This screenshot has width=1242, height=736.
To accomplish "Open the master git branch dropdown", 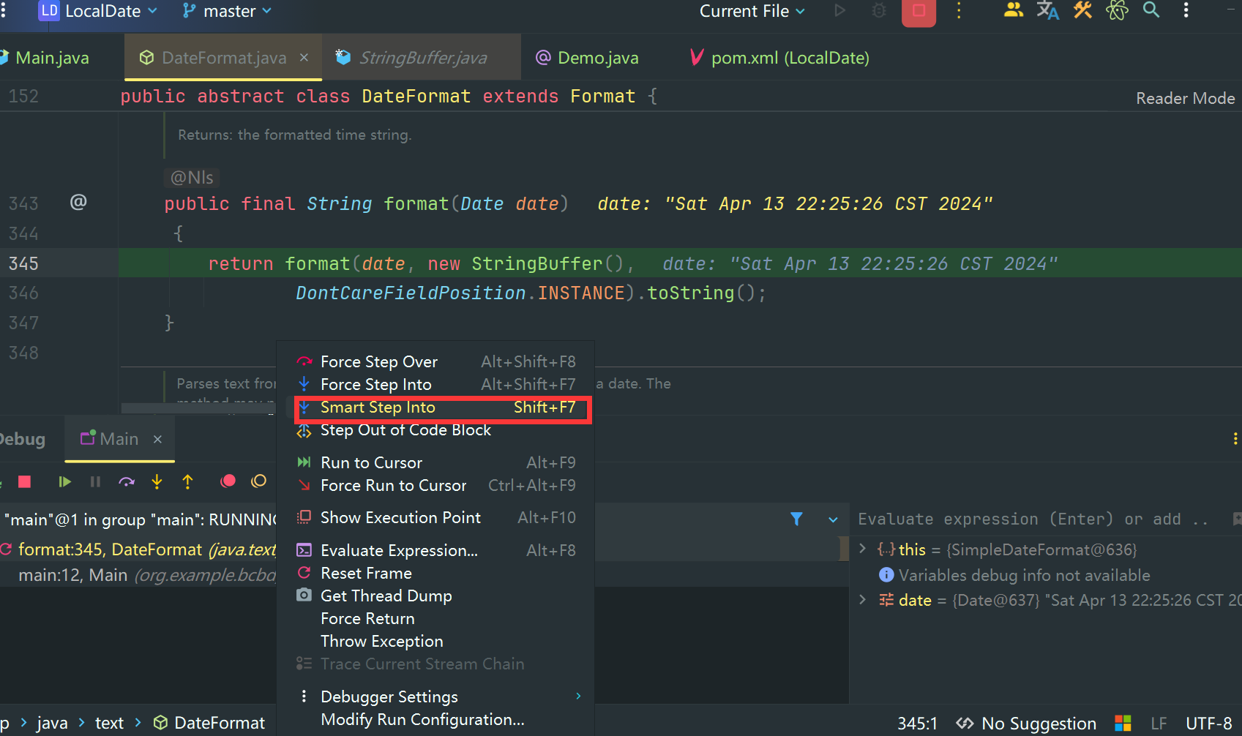I will coord(227,11).
